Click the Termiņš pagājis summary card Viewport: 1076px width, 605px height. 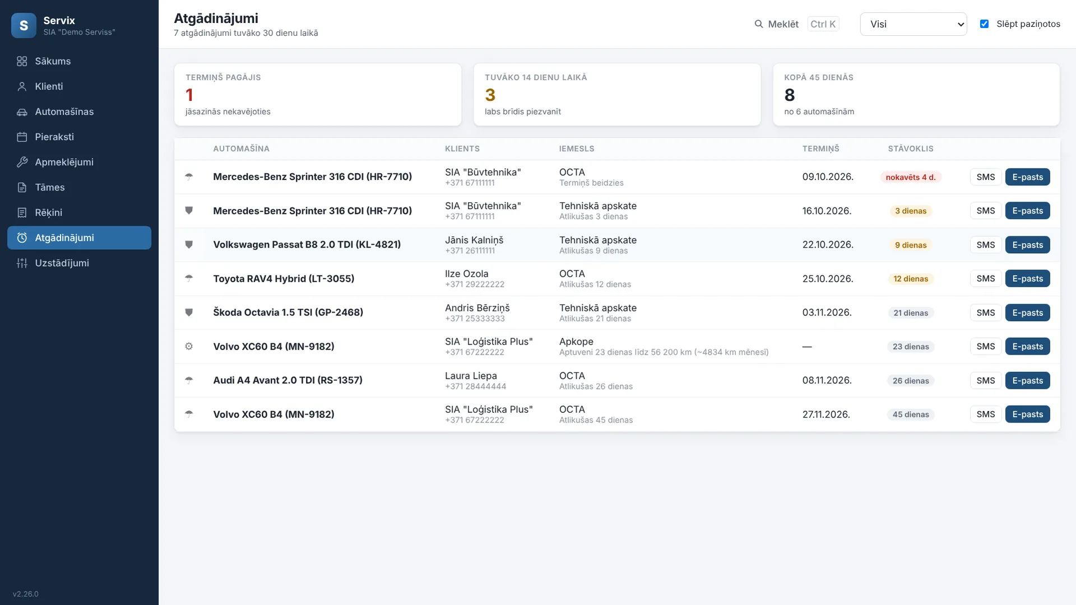coord(318,94)
